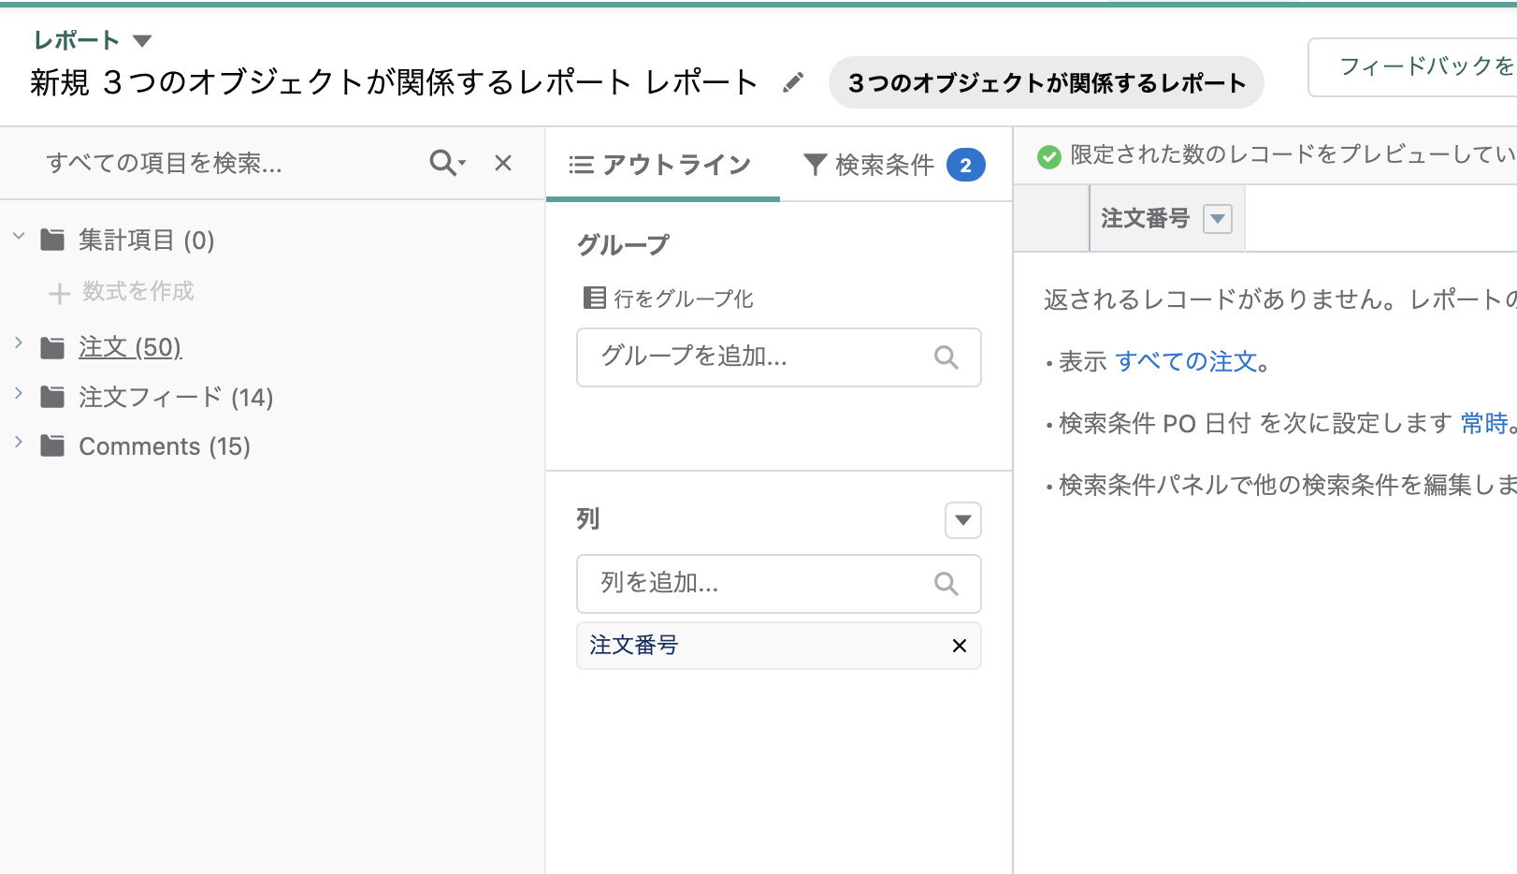Click the green checkmark status icon

coord(1047,158)
